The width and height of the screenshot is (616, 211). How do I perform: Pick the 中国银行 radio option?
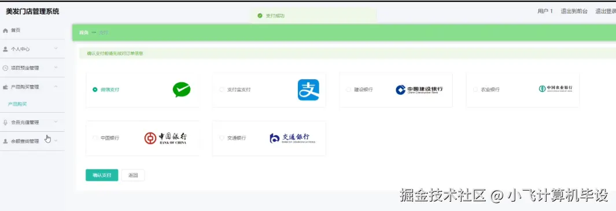pyautogui.click(x=95, y=138)
